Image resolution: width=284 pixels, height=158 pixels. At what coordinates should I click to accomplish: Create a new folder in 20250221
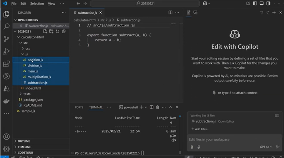pos(51,31)
